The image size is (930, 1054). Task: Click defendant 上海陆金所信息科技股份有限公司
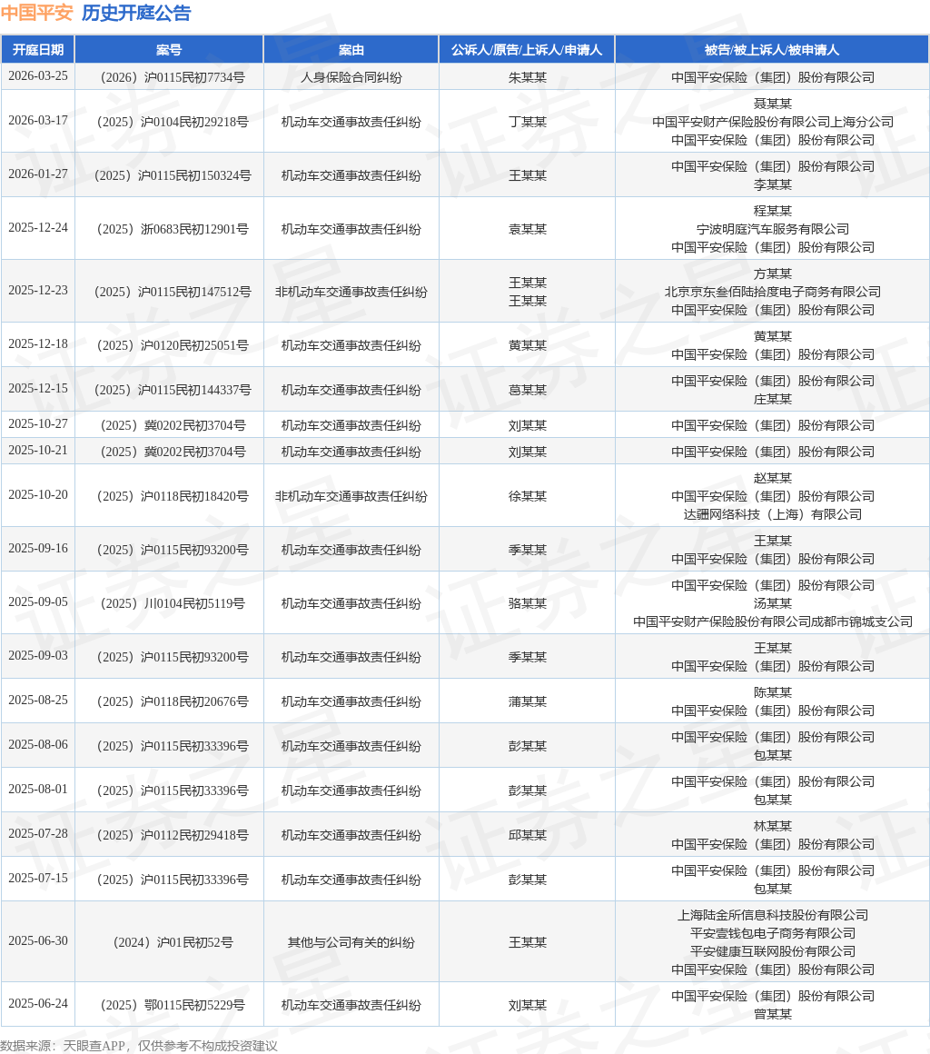pos(772,915)
